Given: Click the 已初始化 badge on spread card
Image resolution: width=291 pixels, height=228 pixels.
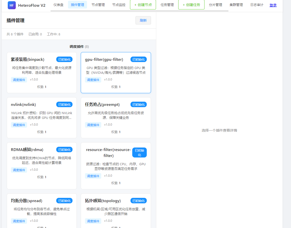Looking at the screenshot, I should tap(64, 200).
